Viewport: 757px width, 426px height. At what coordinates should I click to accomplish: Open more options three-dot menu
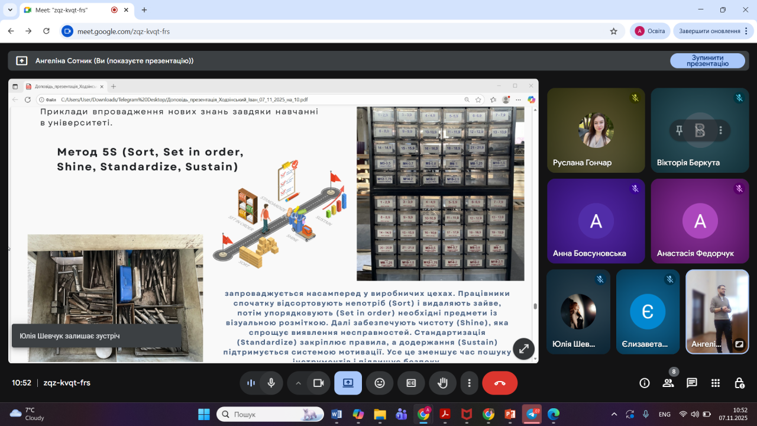tap(469, 383)
